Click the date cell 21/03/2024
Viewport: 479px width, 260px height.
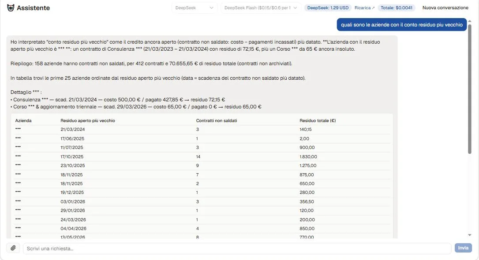73,130
